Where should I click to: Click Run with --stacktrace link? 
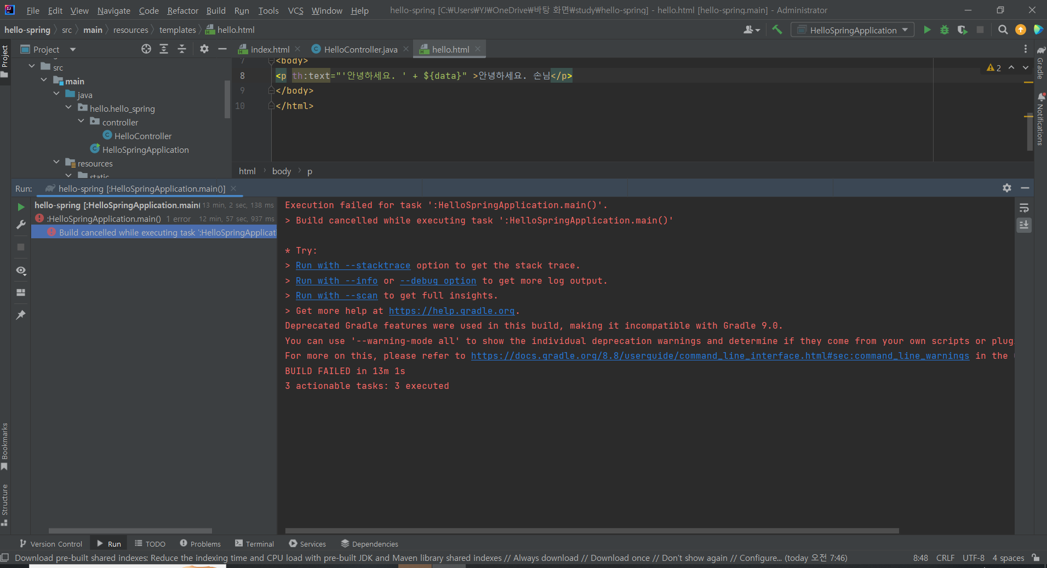click(x=353, y=266)
